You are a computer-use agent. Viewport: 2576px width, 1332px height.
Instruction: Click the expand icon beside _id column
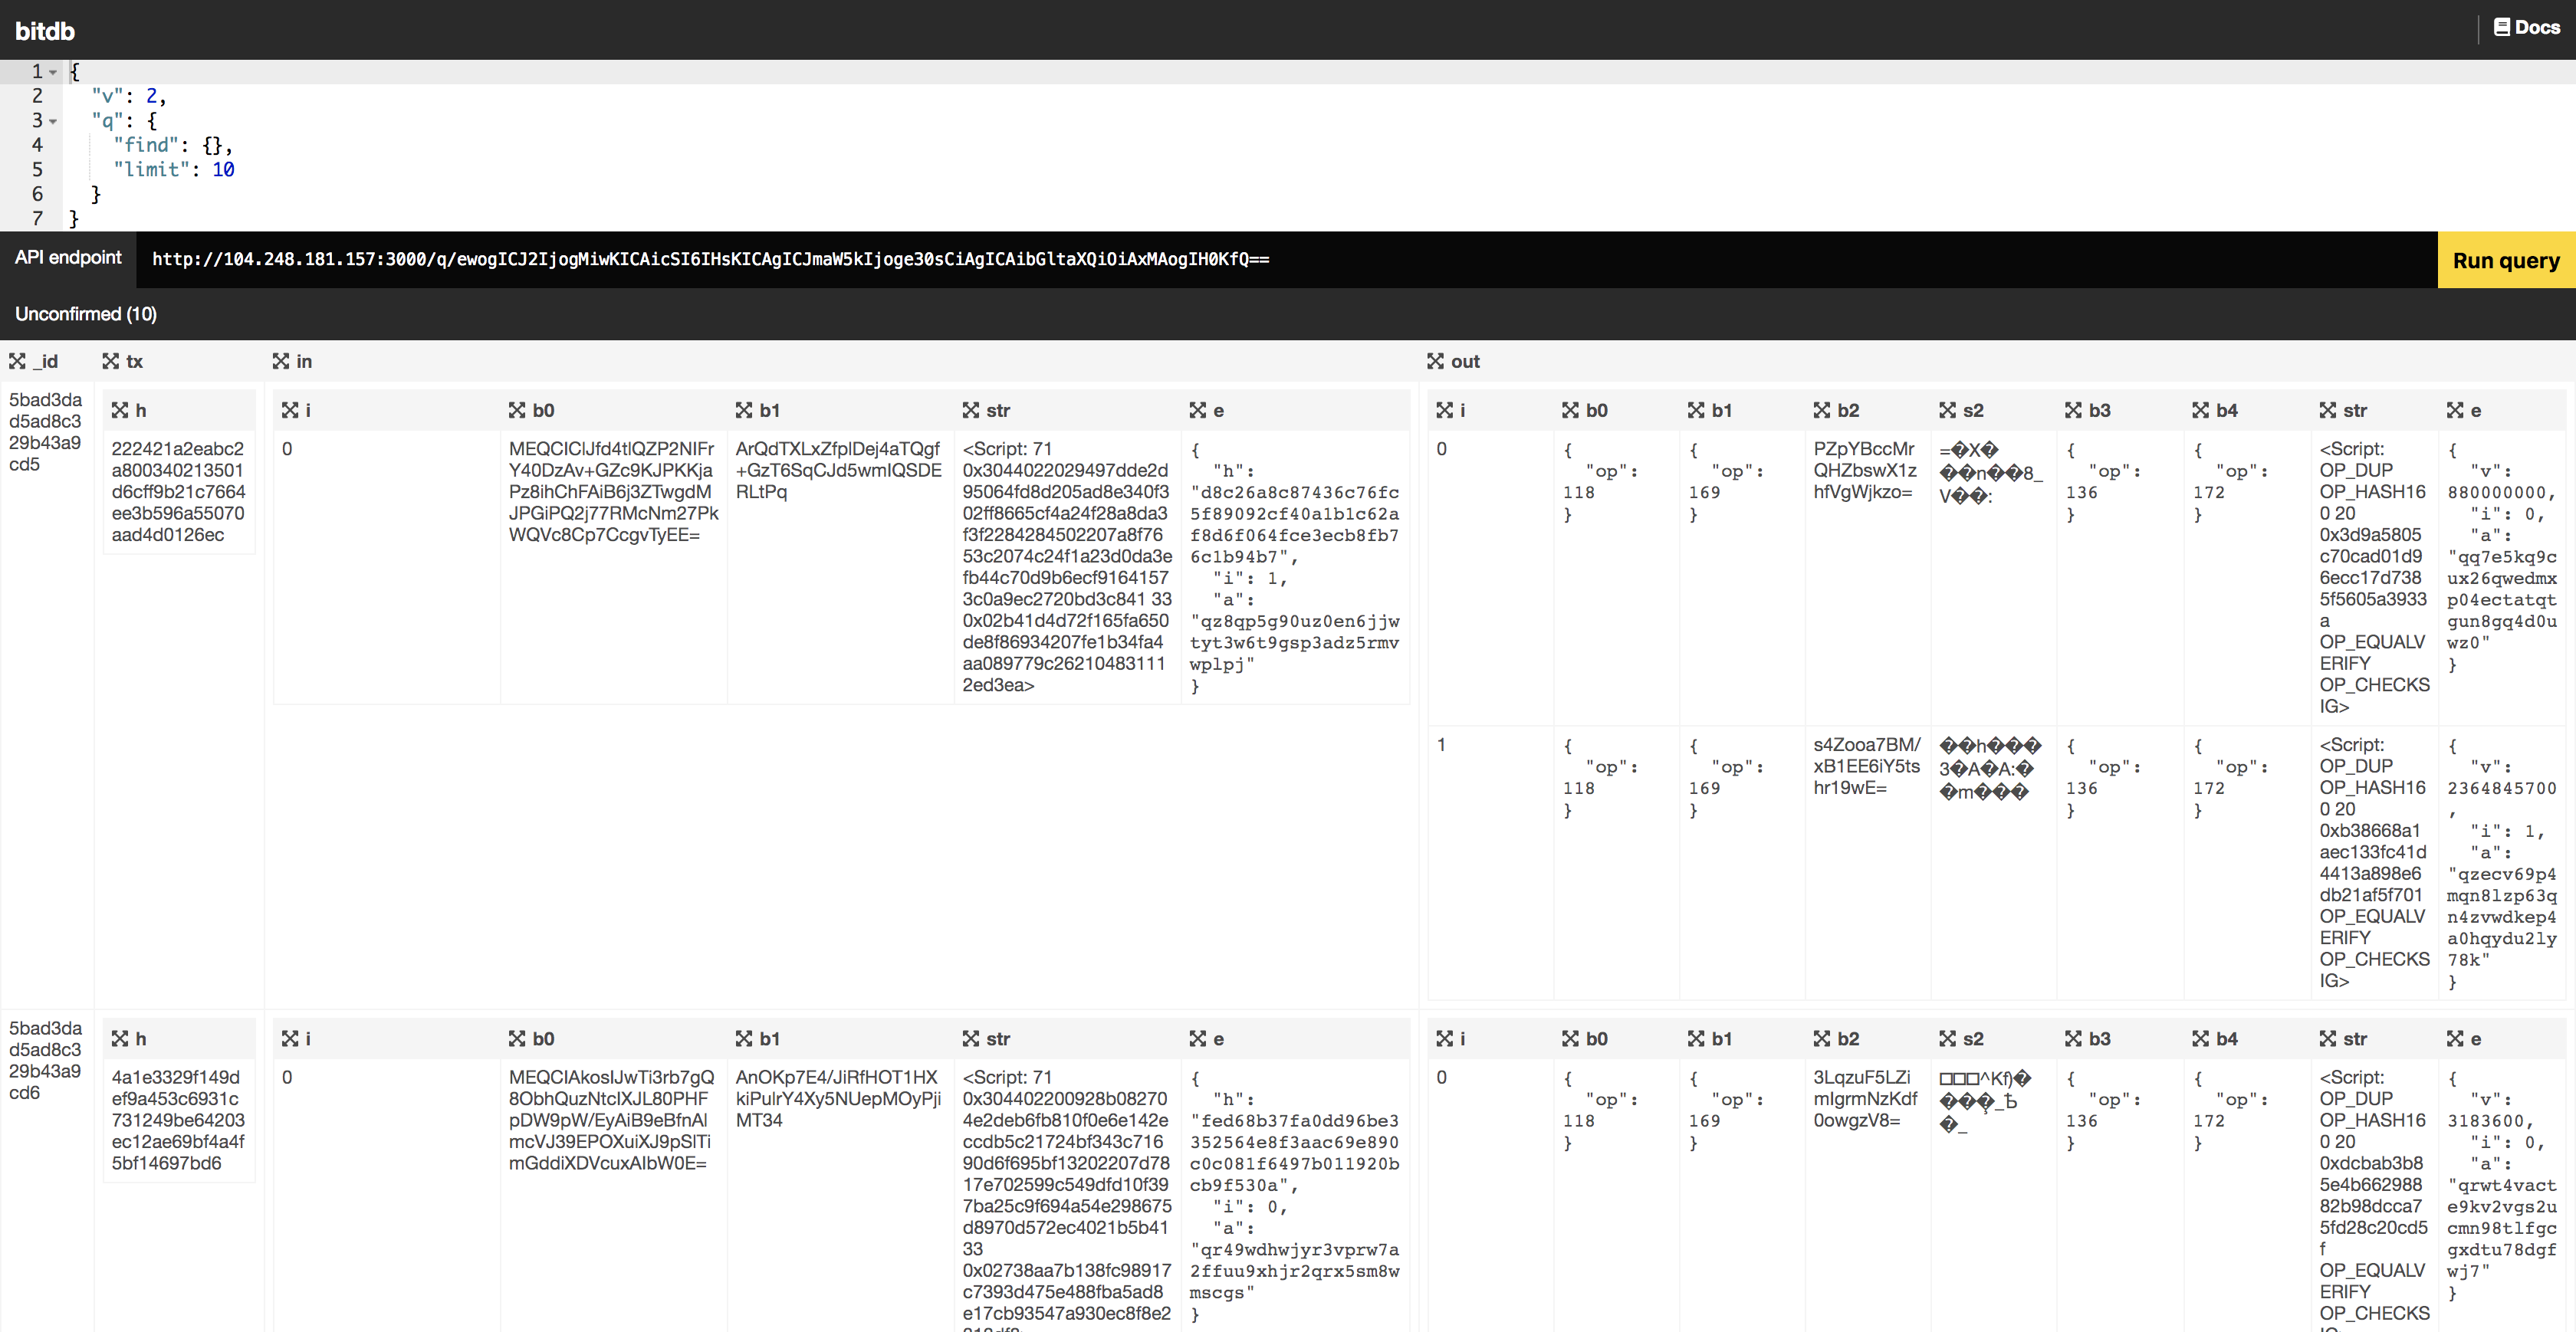point(17,361)
